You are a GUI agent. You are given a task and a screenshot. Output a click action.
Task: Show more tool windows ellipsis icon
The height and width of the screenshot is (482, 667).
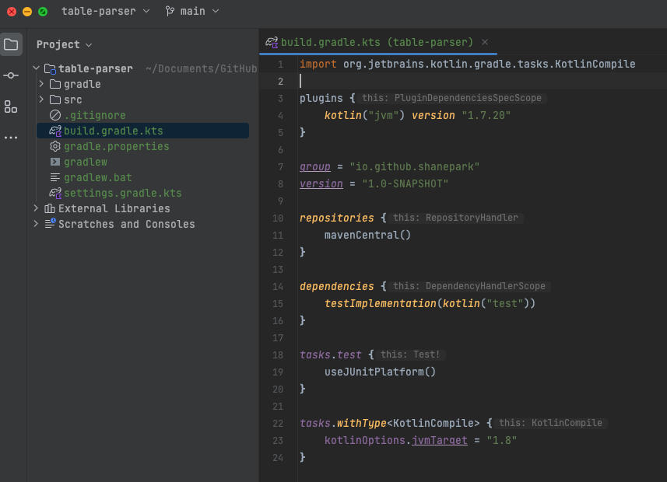pyautogui.click(x=11, y=138)
